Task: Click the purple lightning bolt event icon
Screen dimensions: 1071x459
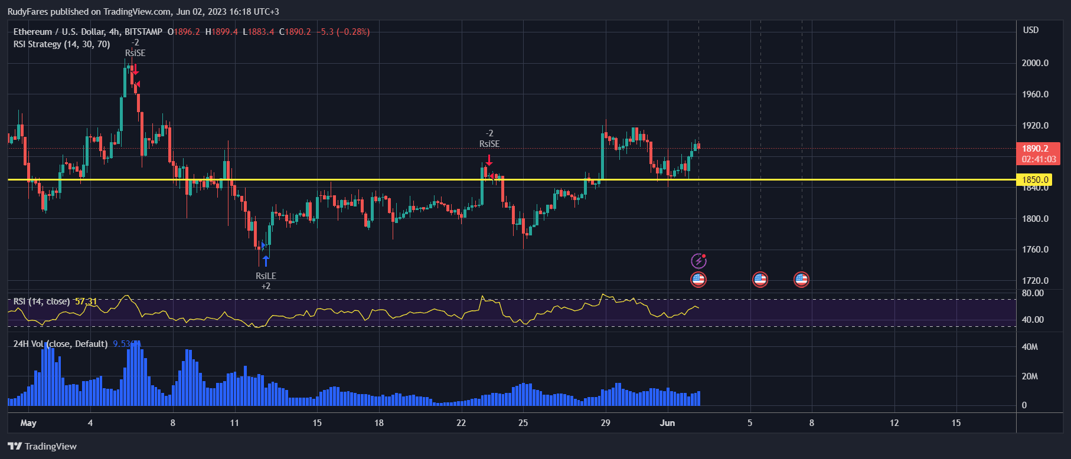Action: point(698,261)
